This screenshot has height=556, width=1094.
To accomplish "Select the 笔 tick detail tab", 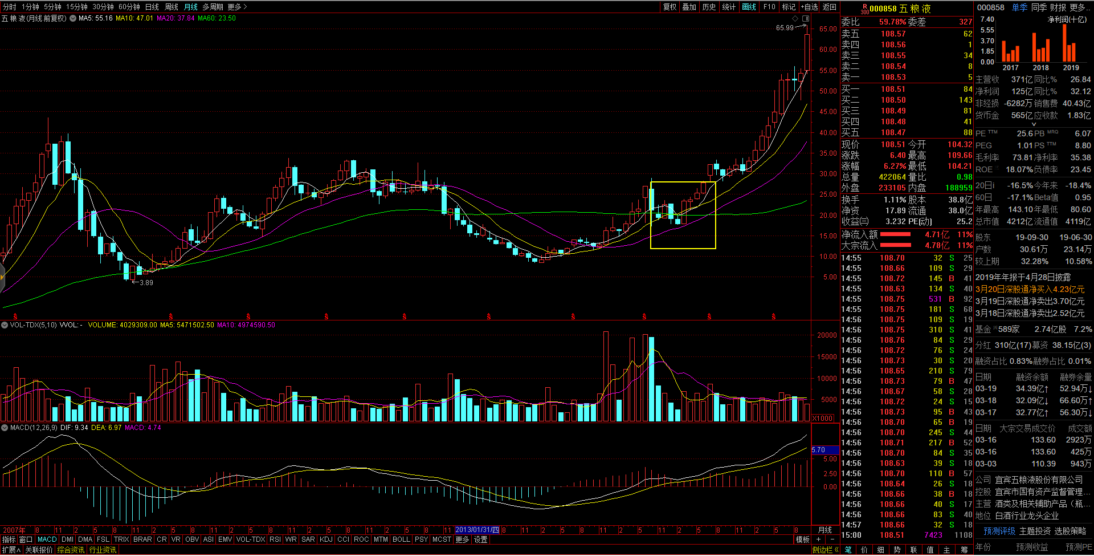I will (848, 550).
